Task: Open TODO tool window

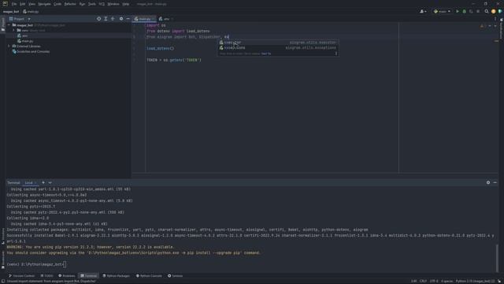Action: coord(47,276)
